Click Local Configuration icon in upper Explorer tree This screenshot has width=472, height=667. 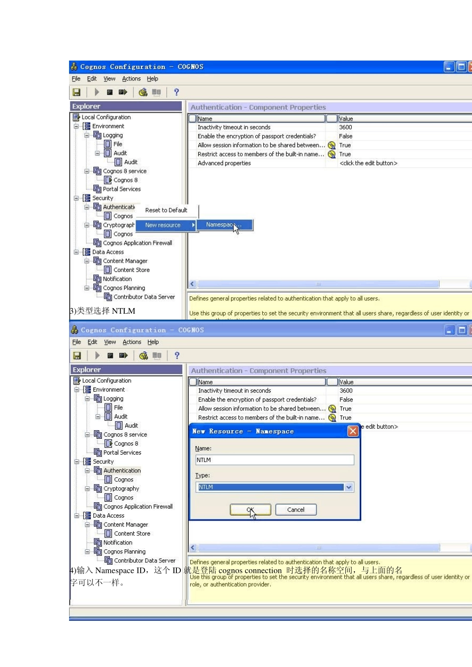click(77, 117)
